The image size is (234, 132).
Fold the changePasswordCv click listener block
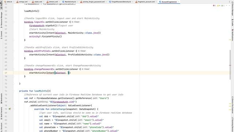click(13, 69)
